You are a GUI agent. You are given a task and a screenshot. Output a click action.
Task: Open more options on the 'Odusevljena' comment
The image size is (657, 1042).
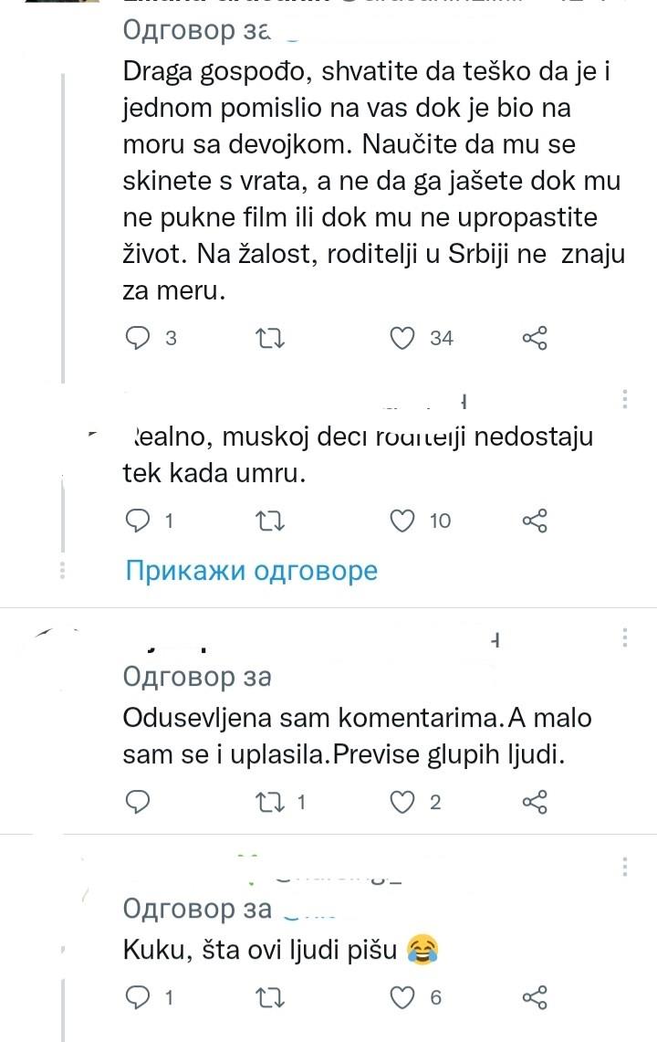tap(624, 636)
